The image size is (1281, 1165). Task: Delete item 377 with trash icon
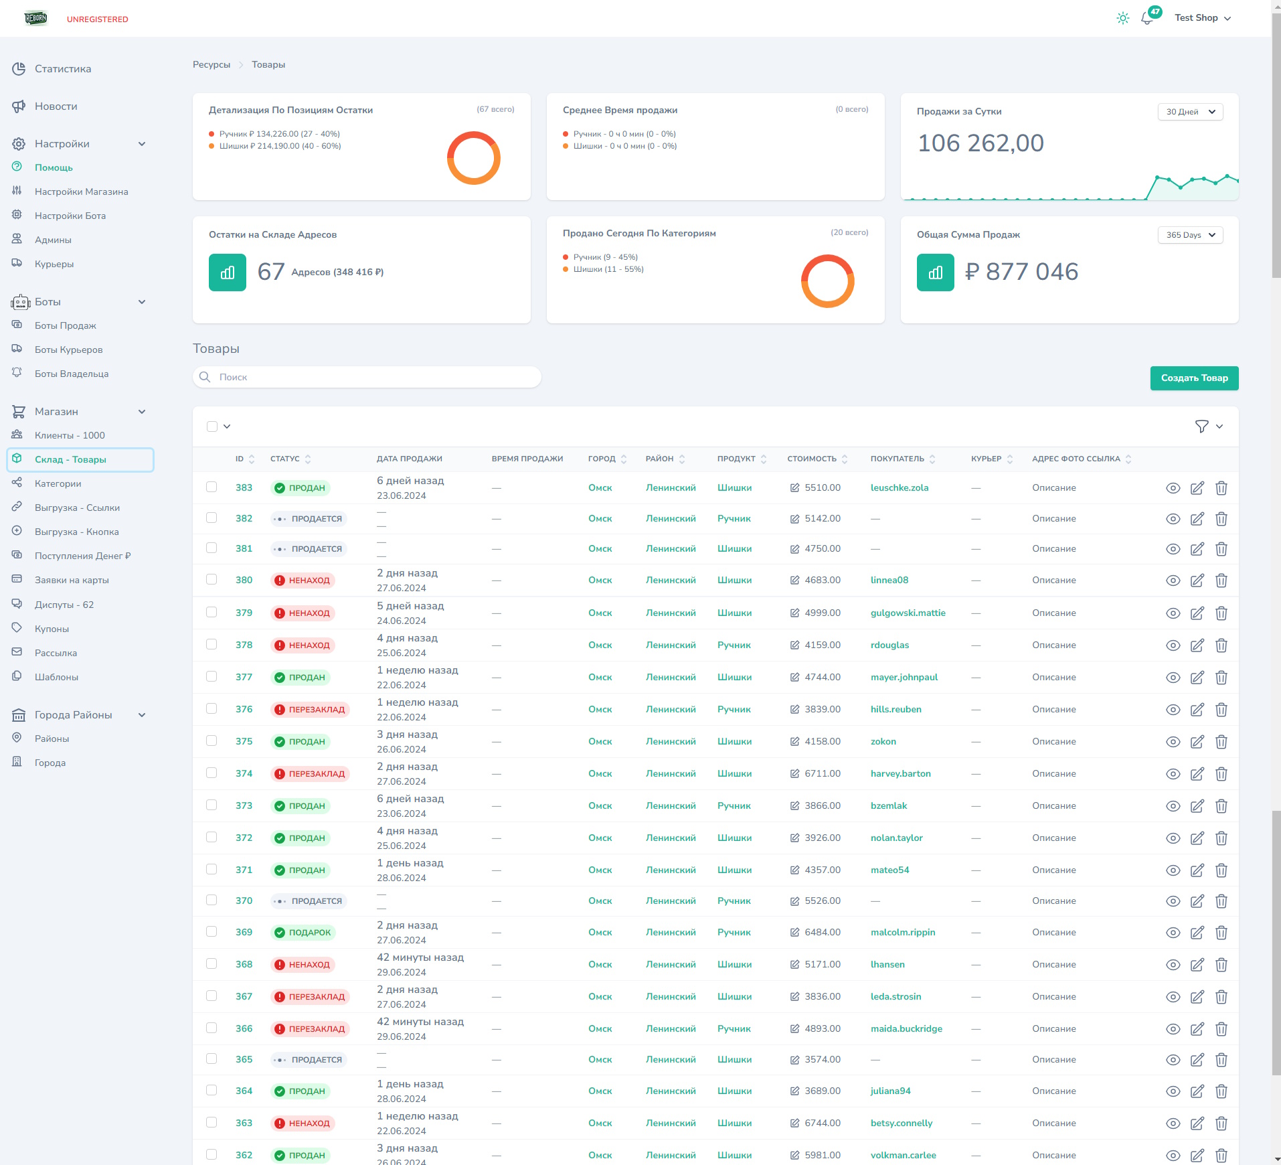click(x=1221, y=678)
